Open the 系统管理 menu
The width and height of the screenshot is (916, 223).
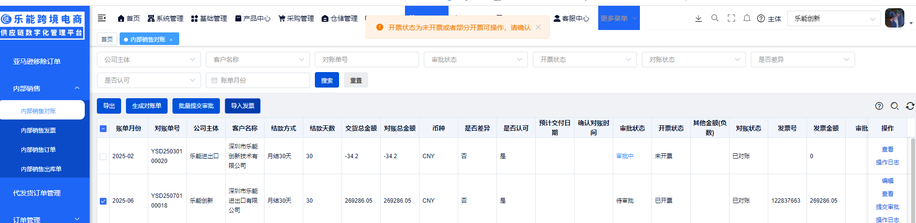coord(165,18)
